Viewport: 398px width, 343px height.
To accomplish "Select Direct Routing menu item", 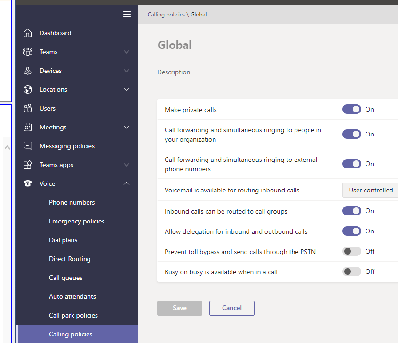I will click(70, 259).
